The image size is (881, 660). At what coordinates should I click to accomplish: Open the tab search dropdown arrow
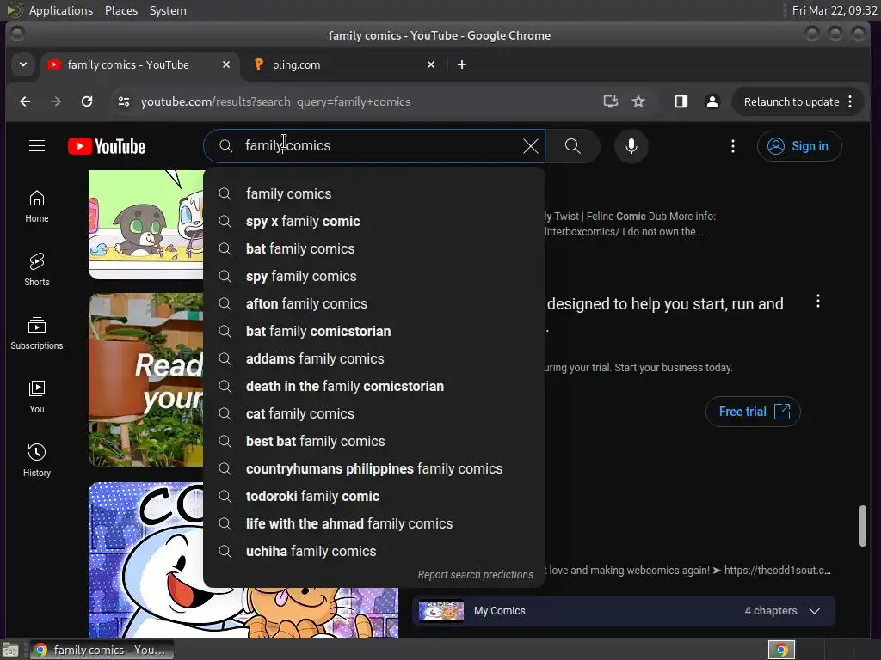point(23,64)
